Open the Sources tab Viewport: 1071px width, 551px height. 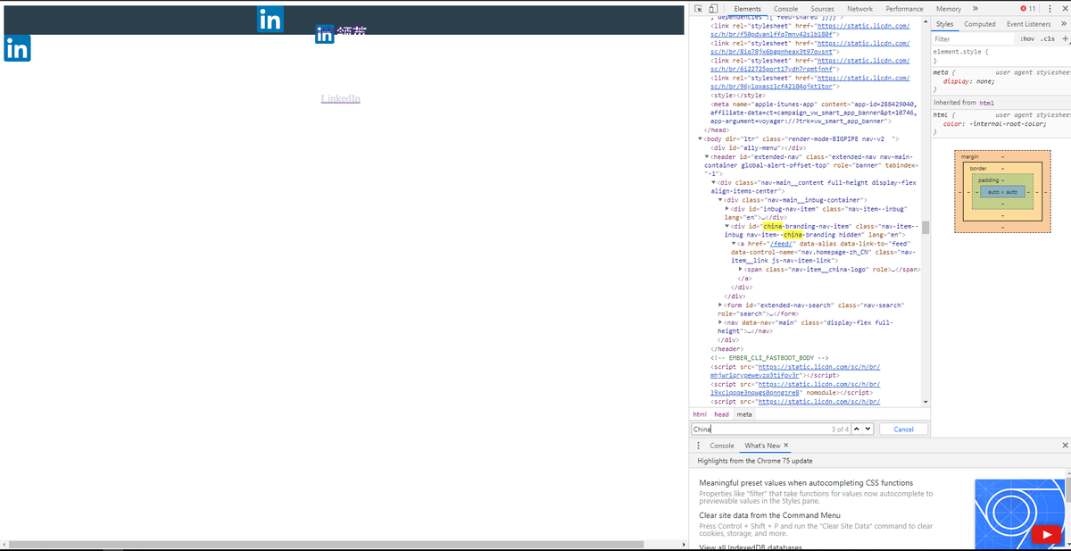pos(822,8)
